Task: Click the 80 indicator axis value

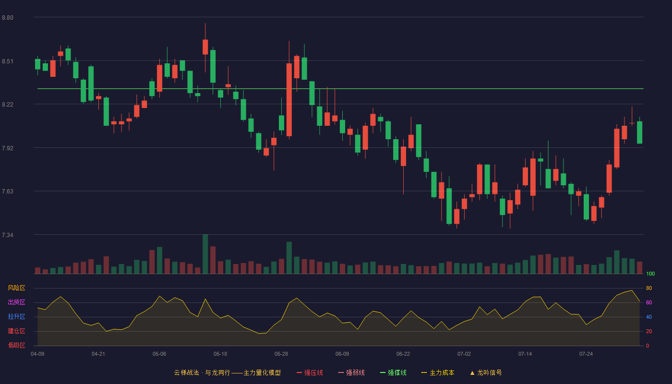Action: tap(649, 288)
